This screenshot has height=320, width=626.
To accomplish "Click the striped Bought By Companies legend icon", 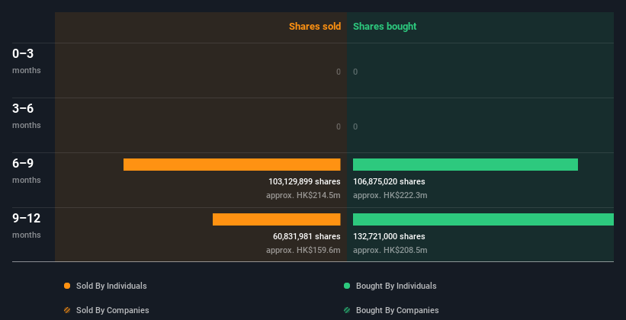I will [x=347, y=310].
